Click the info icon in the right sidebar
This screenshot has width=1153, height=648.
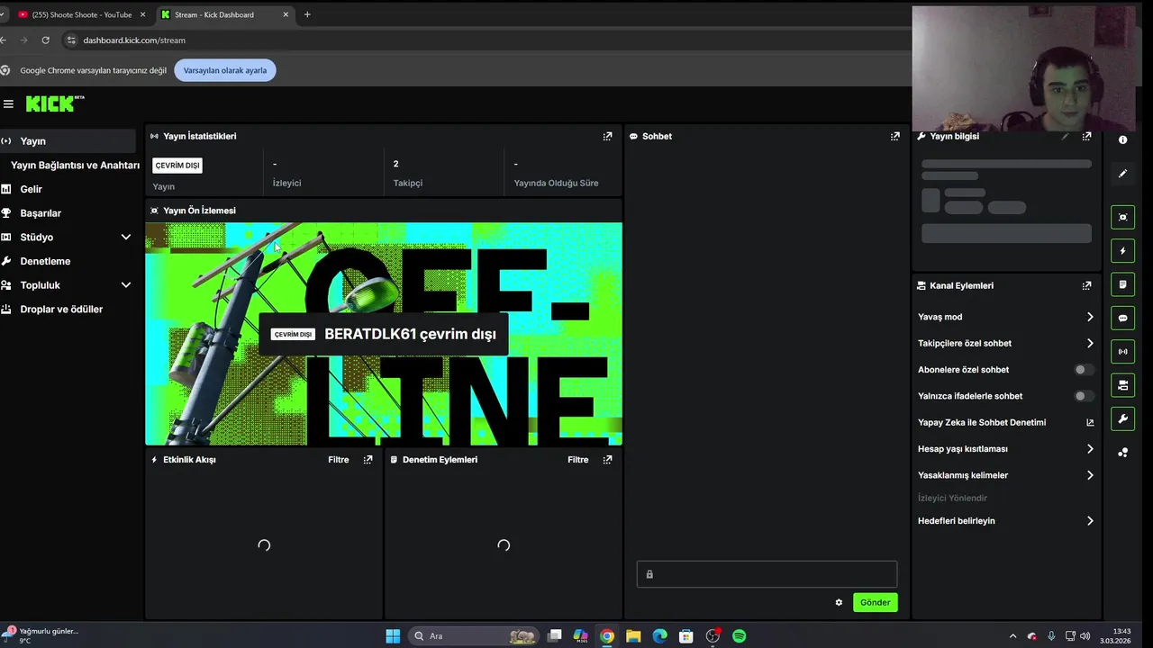[1122, 140]
